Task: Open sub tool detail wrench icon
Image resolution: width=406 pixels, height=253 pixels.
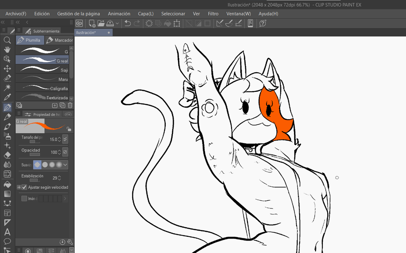Action: [x=70, y=242]
